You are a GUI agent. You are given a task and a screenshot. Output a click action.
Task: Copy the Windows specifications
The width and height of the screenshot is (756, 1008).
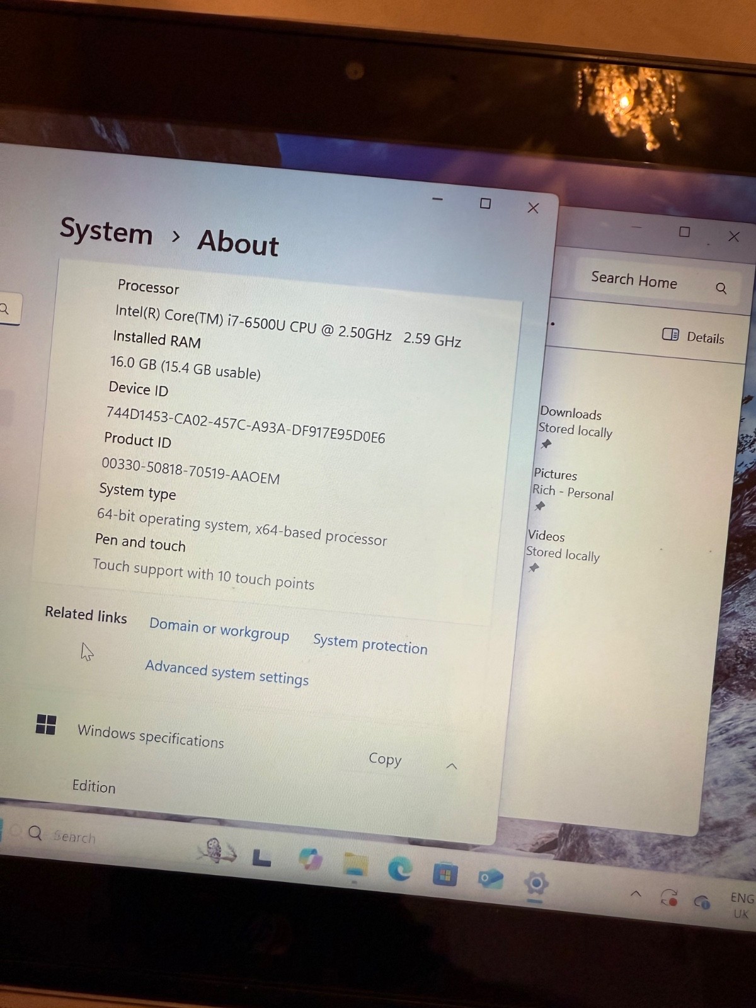pyautogui.click(x=385, y=759)
